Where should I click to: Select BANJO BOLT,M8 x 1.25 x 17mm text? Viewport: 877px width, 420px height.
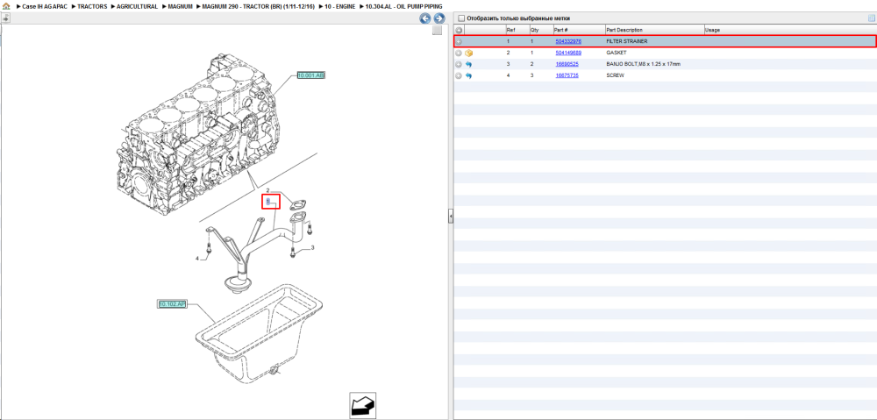pyautogui.click(x=643, y=64)
